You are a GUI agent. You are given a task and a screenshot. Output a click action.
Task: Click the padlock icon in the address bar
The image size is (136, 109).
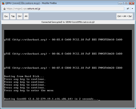click(4, 9)
